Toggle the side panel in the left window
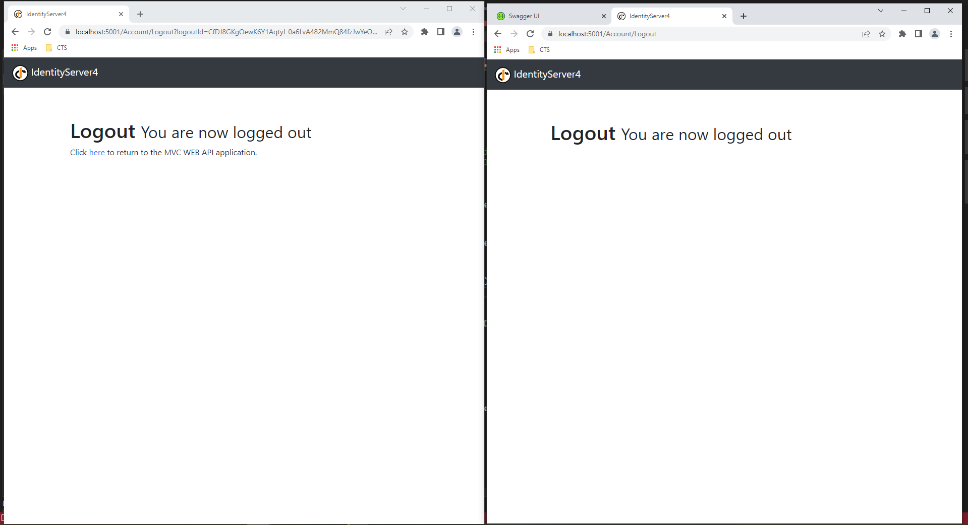 point(441,32)
